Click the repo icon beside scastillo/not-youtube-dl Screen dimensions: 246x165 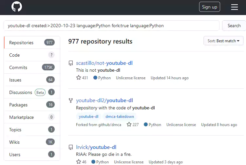(x=71, y=63)
